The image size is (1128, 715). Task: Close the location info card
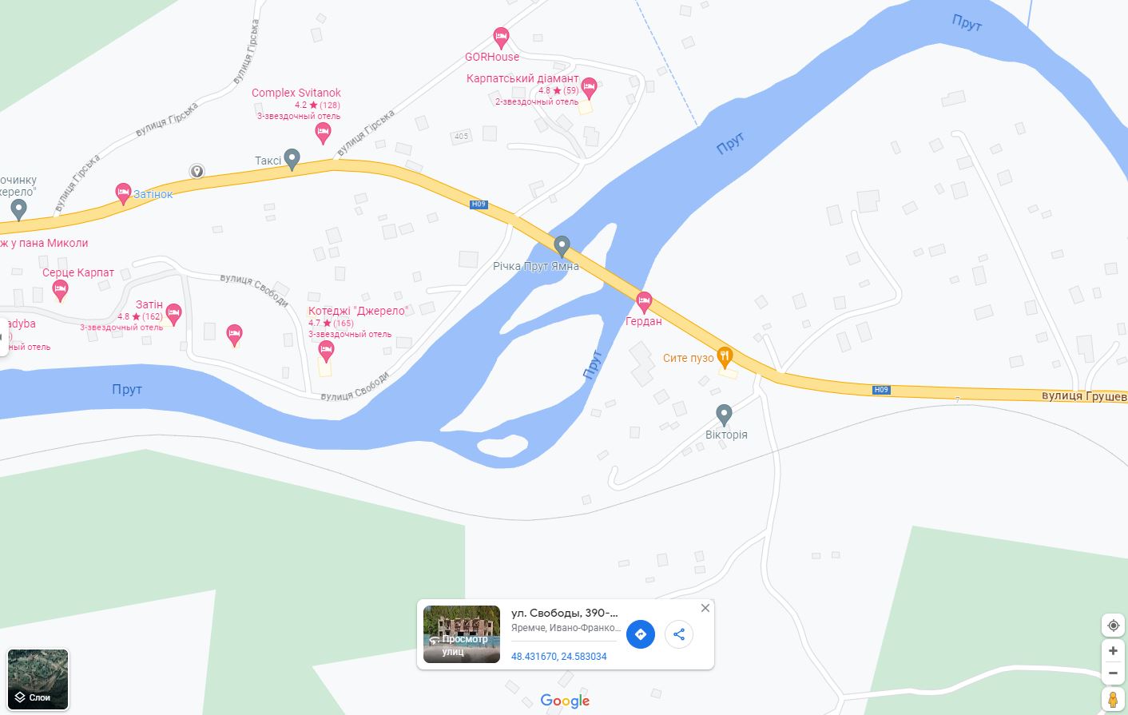point(705,608)
